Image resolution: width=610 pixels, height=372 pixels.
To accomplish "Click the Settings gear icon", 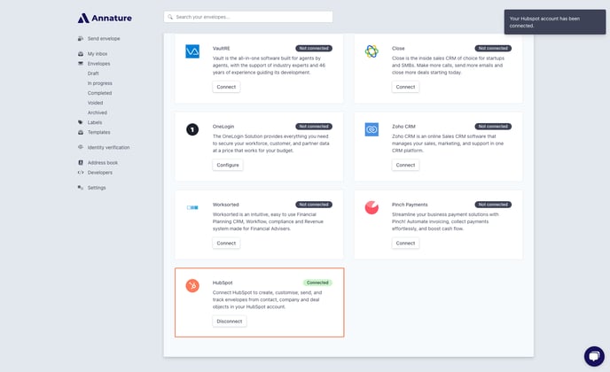I will point(81,188).
